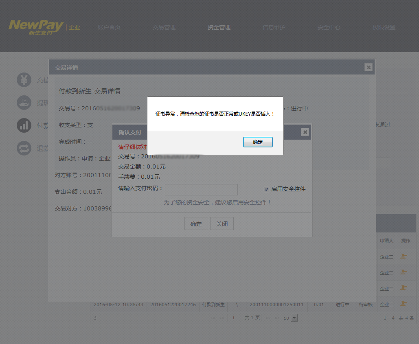Select the 提现 withdraw icon in sidebar
This screenshot has width=419, height=344.
(x=24, y=103)
